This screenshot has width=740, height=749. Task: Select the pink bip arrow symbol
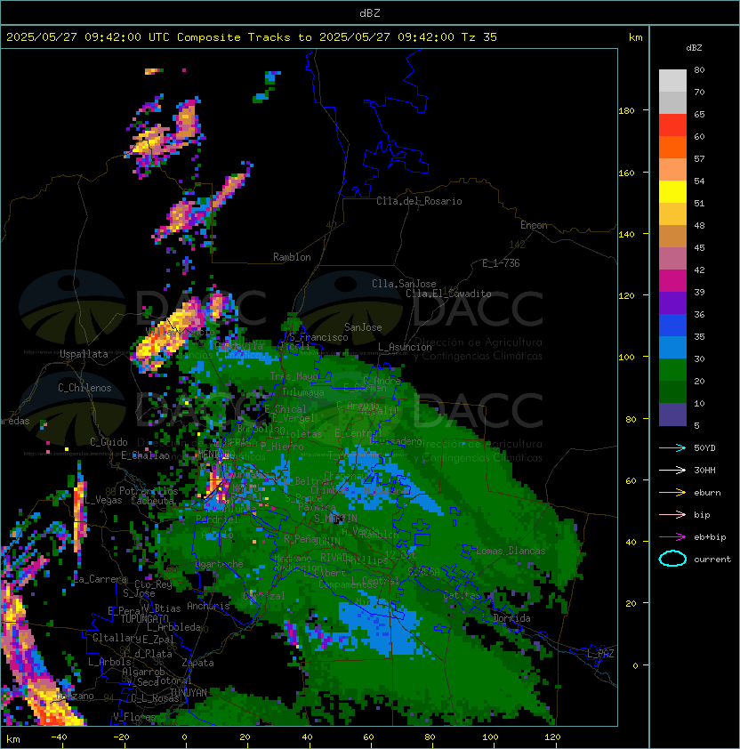point(672,515)
